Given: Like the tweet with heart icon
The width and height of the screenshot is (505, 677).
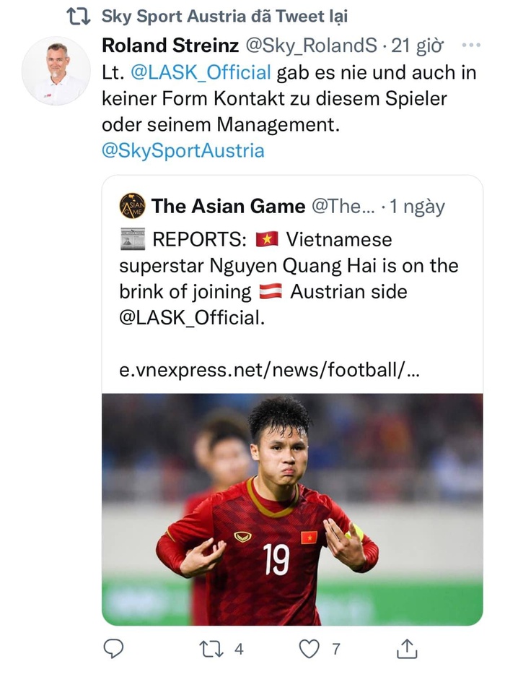Looking at the screenshot, I should pos(309,649).
